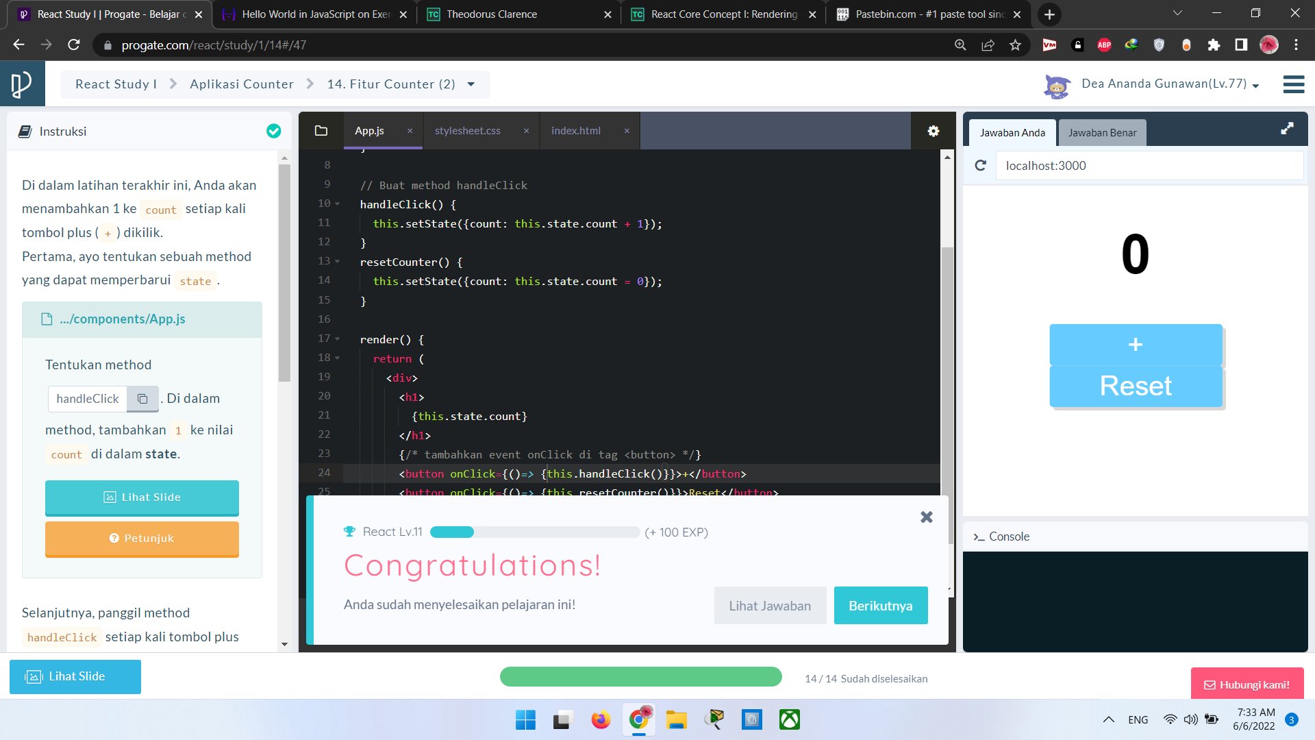Open the code editor settings gear
1315x740 pixels.
click(933, 131)
